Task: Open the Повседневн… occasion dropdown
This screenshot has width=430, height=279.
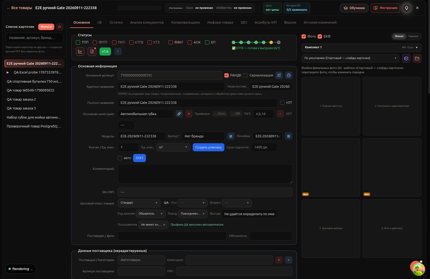Action: click(193, 214)
